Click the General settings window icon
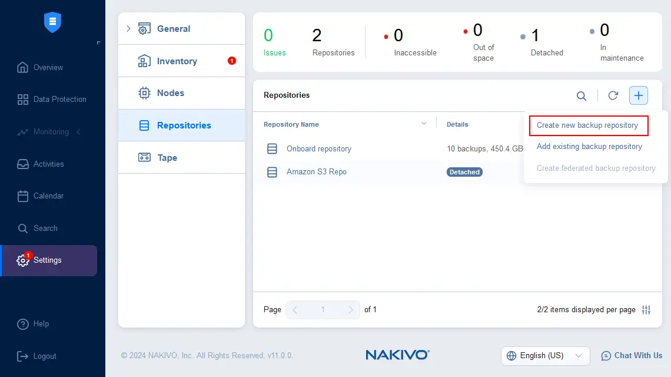This screenshot has width=671, height=377. click(144, 29)
